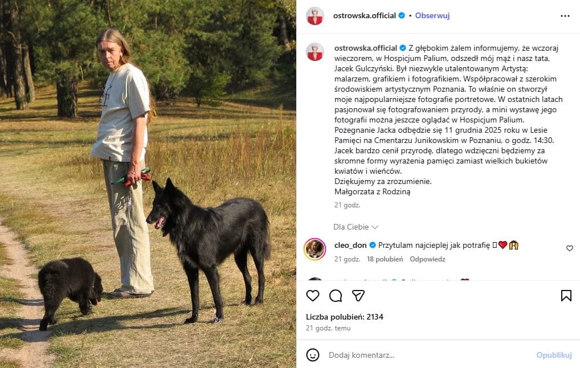Click the photo of man with dogs

148,184
